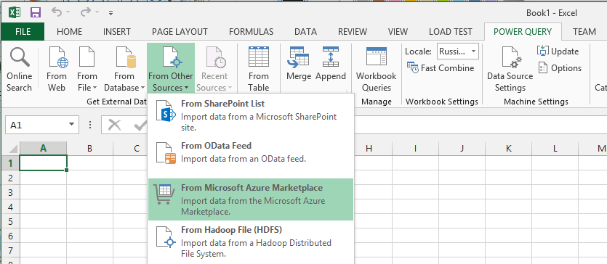
Task: Select column K header
Action: point(508,149)
